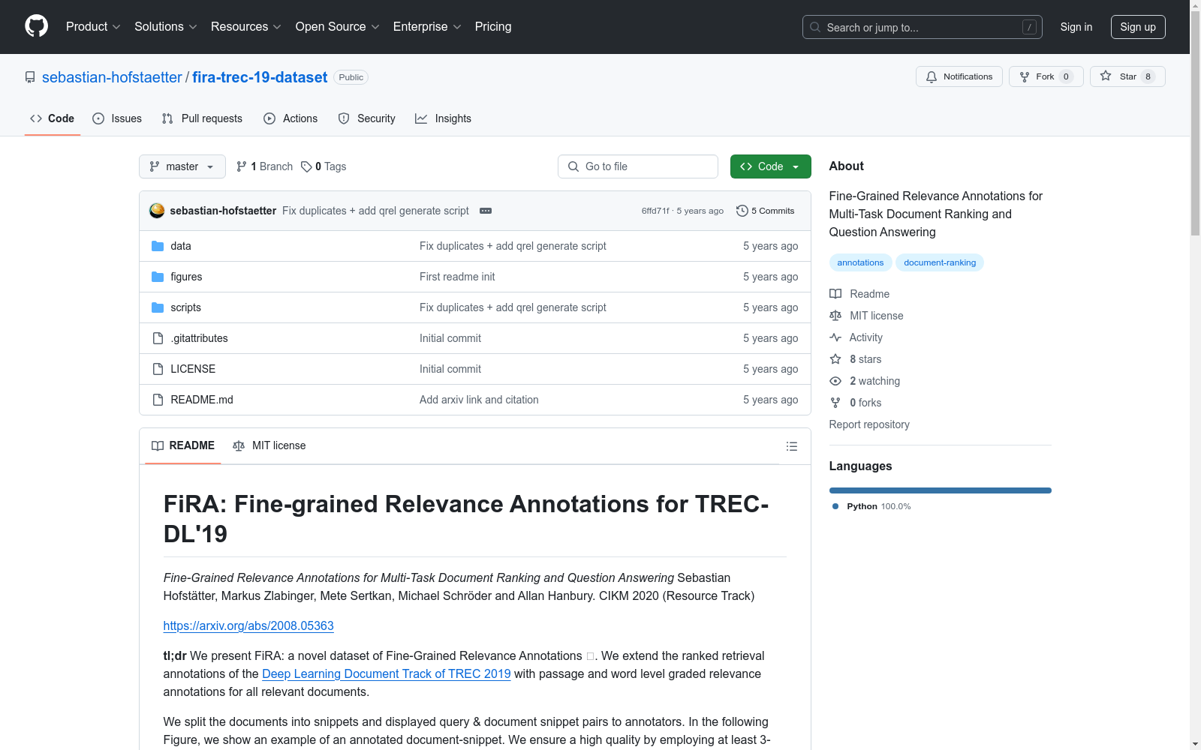Focus the Go to file field
Screen dimensions: 1201x750
(638, 166)
